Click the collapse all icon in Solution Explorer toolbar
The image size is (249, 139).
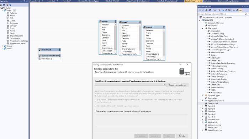tap(226, 10)
